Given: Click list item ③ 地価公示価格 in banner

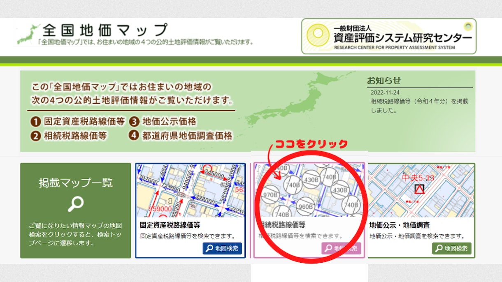Looking at the screenshot, I should [163, 122].
